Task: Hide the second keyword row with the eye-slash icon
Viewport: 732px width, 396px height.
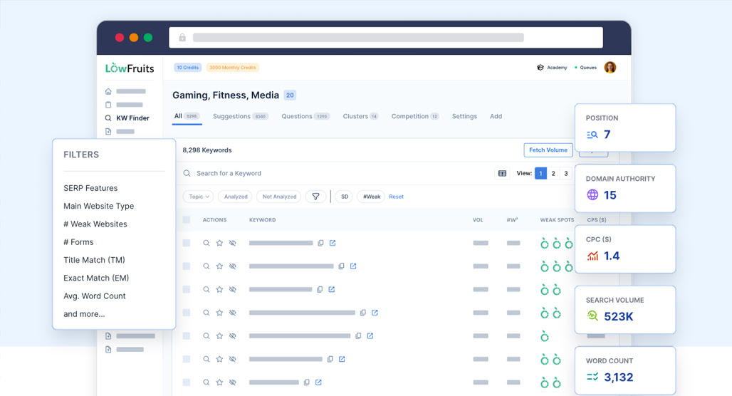Action: pos(232,266)
